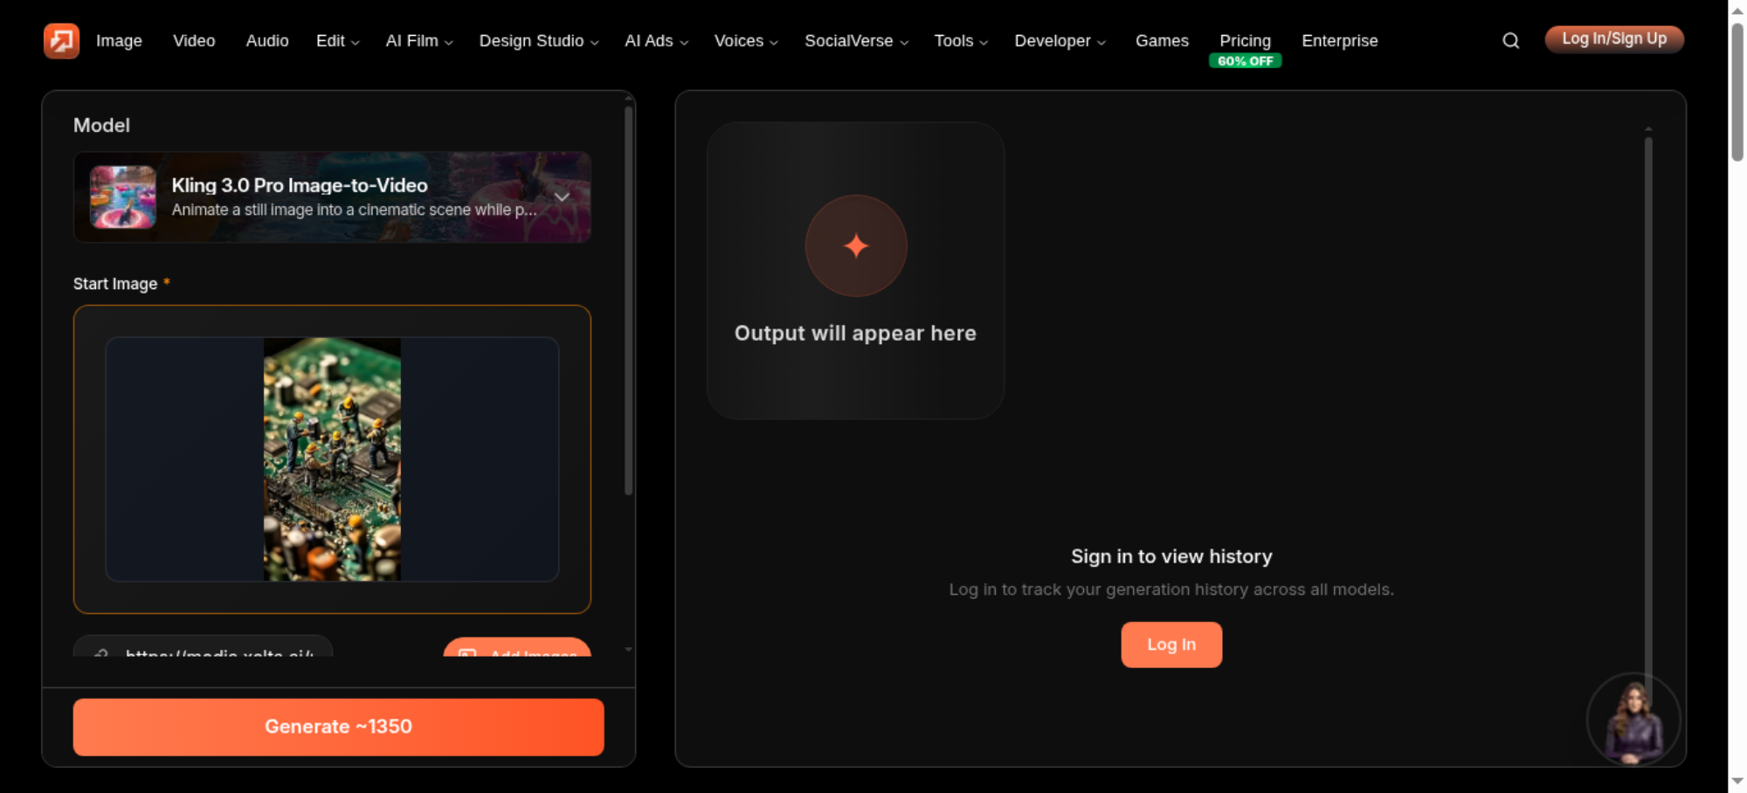
Task: Expand the AI Ads menu
Action: (656, 41)
